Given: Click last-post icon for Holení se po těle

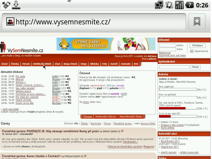Looking at the screenshot, I should point(69,103).
